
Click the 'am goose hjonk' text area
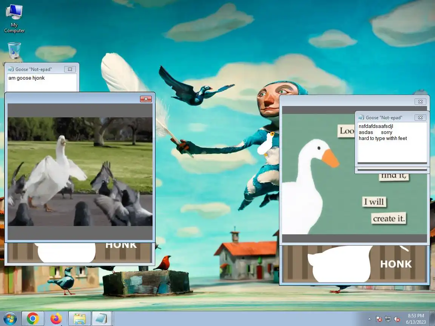click(x=42, y=83)
